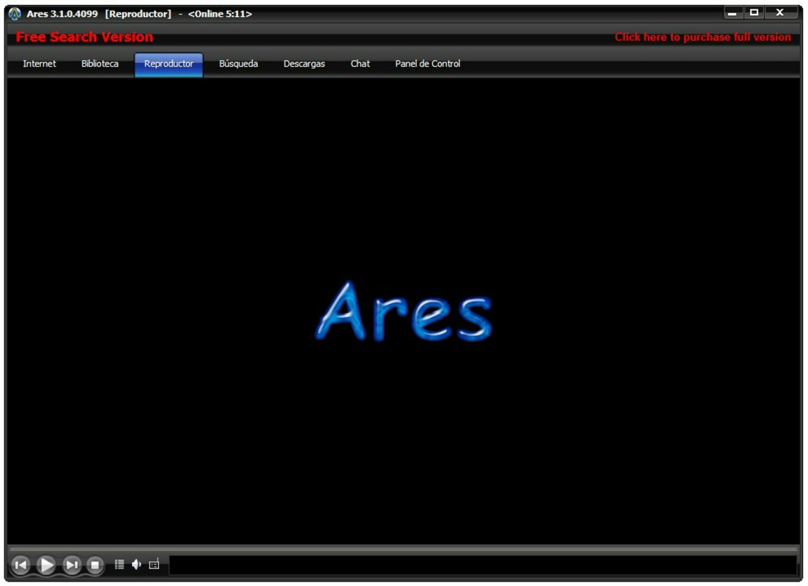This screenshot has width=808, height=586.
Task: Close the Ares window
Action: click(x=780, y=13)
